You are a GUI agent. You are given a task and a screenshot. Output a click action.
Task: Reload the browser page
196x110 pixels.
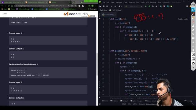pyautogui.click(x=9, y=6)
